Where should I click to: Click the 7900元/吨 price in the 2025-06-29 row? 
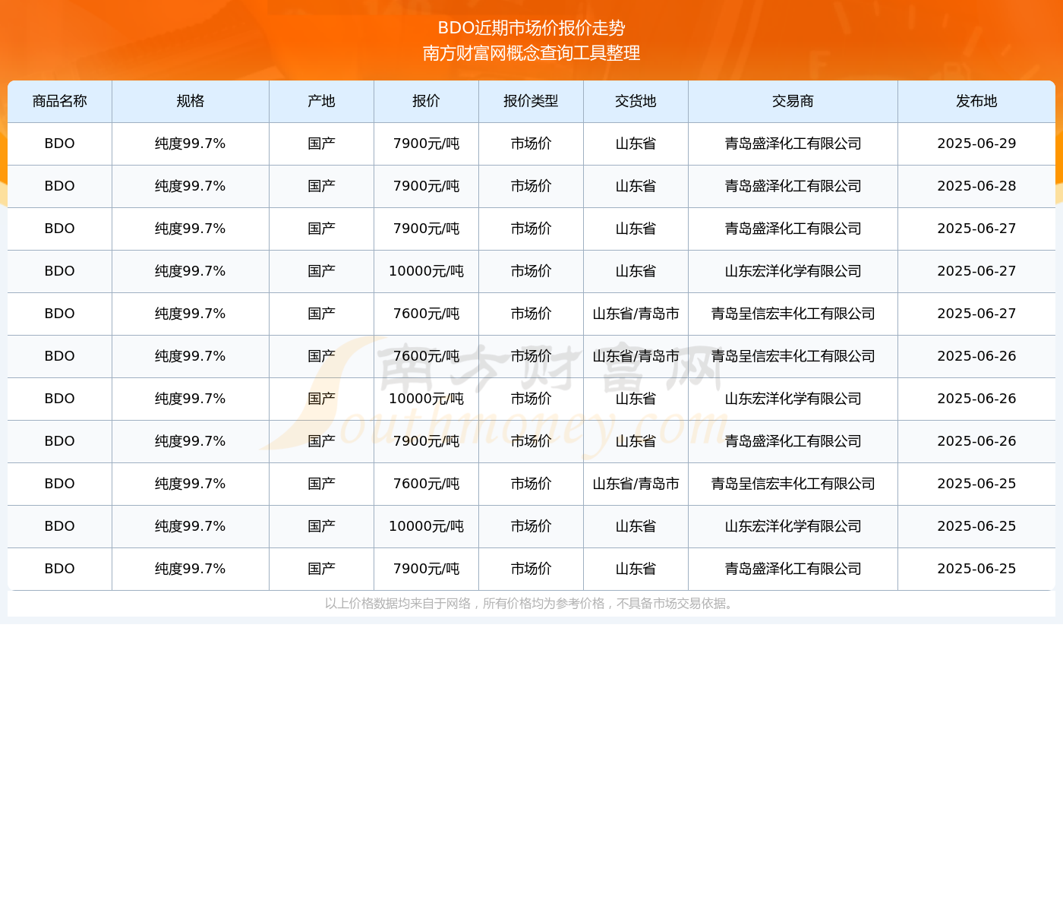tap(427, 144)
